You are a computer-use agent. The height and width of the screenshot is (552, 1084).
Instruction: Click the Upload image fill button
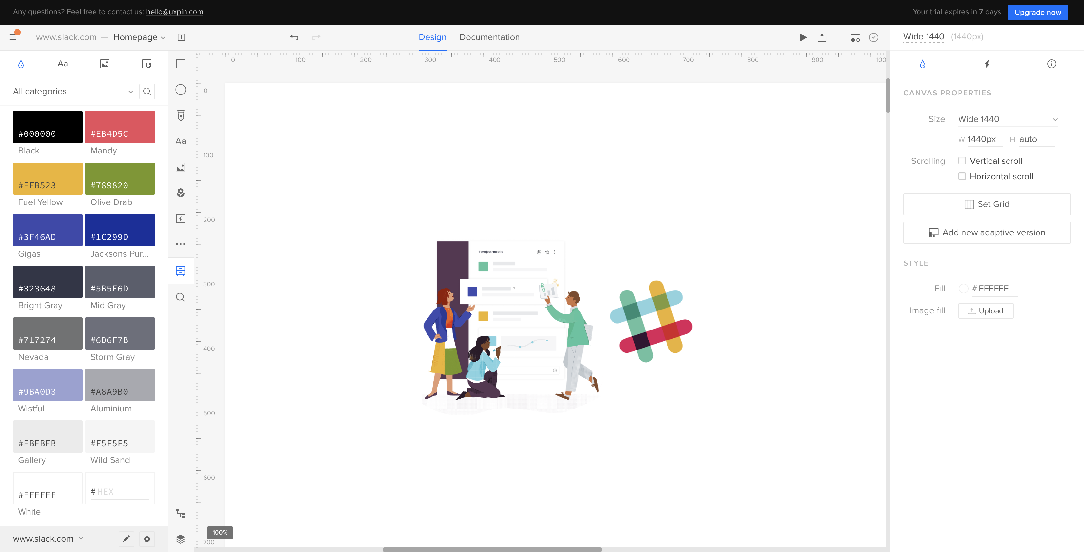point(986,311)
